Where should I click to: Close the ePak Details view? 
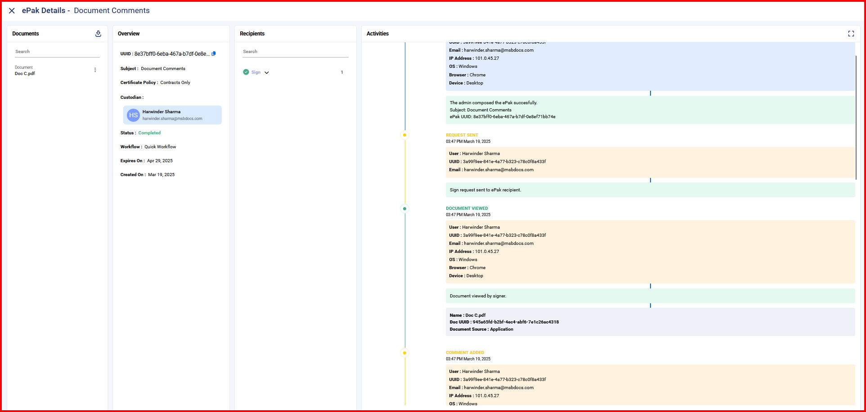[12, 11]
